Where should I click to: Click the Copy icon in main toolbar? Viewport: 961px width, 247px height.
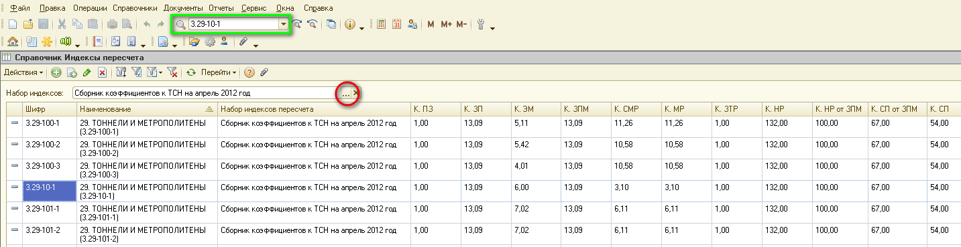pos(77,24)
